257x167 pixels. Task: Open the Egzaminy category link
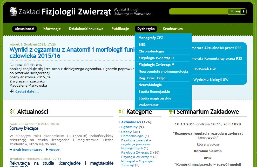(x=129, y=127)
